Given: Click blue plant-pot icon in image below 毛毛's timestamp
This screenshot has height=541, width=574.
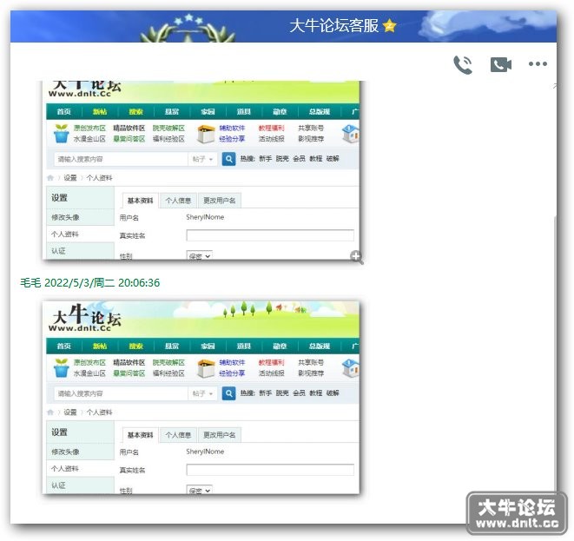Looking at the screenshot, I should point(61,368).
